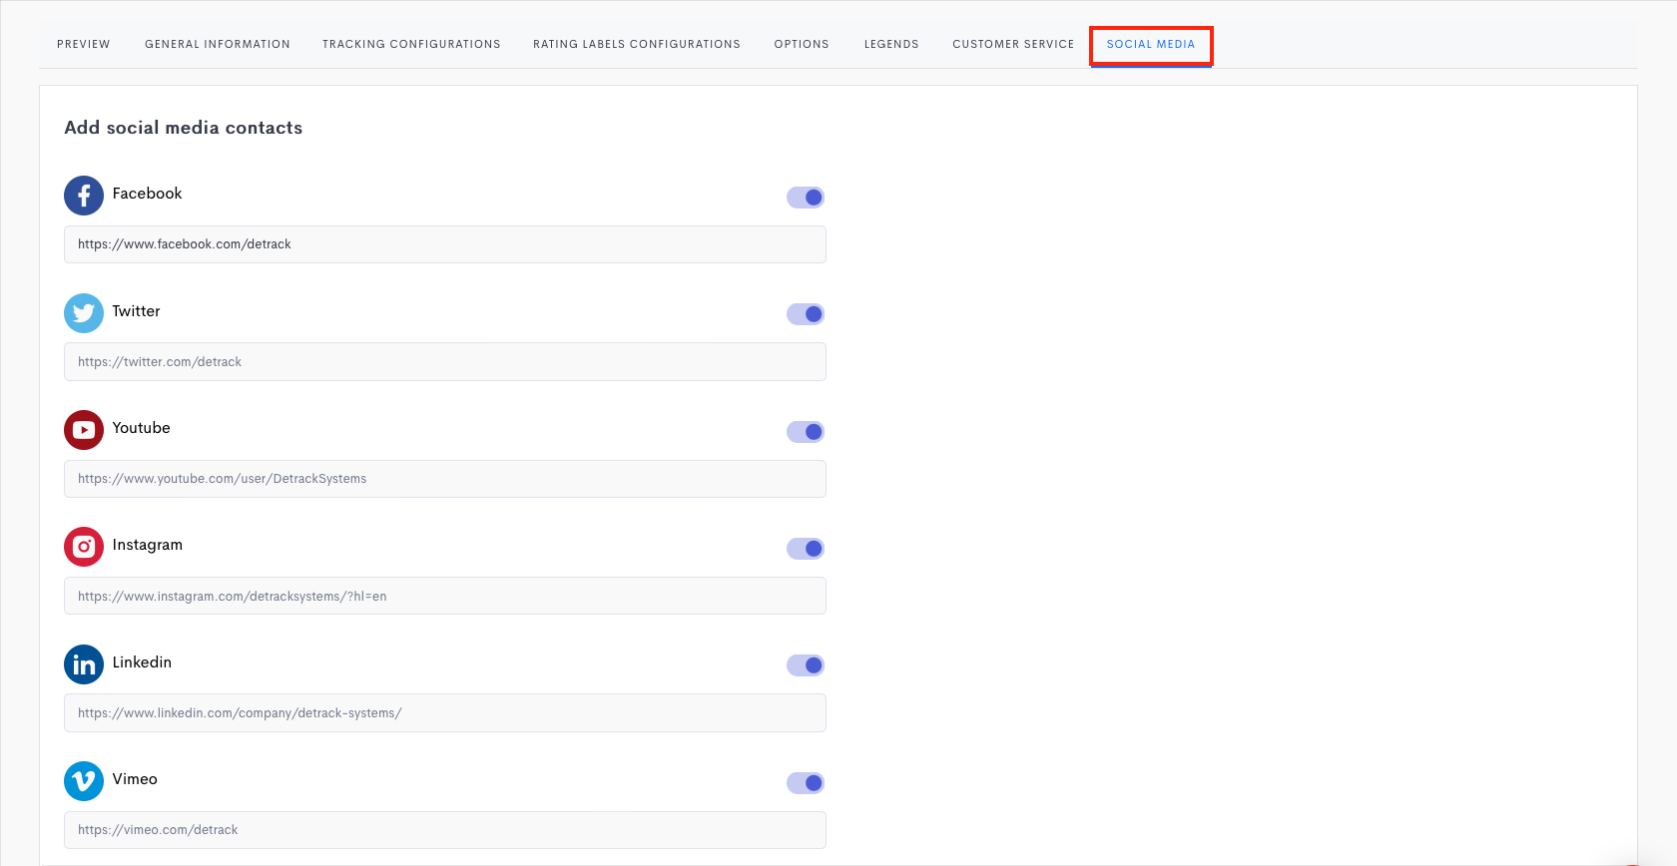Click the Twitter bird icon
The height and width of the screenshot is (866, 1677).
84,313
